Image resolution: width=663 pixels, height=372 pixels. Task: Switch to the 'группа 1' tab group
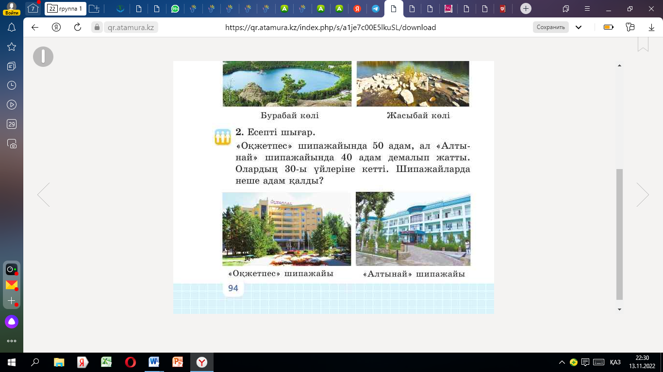pos(66,9)
